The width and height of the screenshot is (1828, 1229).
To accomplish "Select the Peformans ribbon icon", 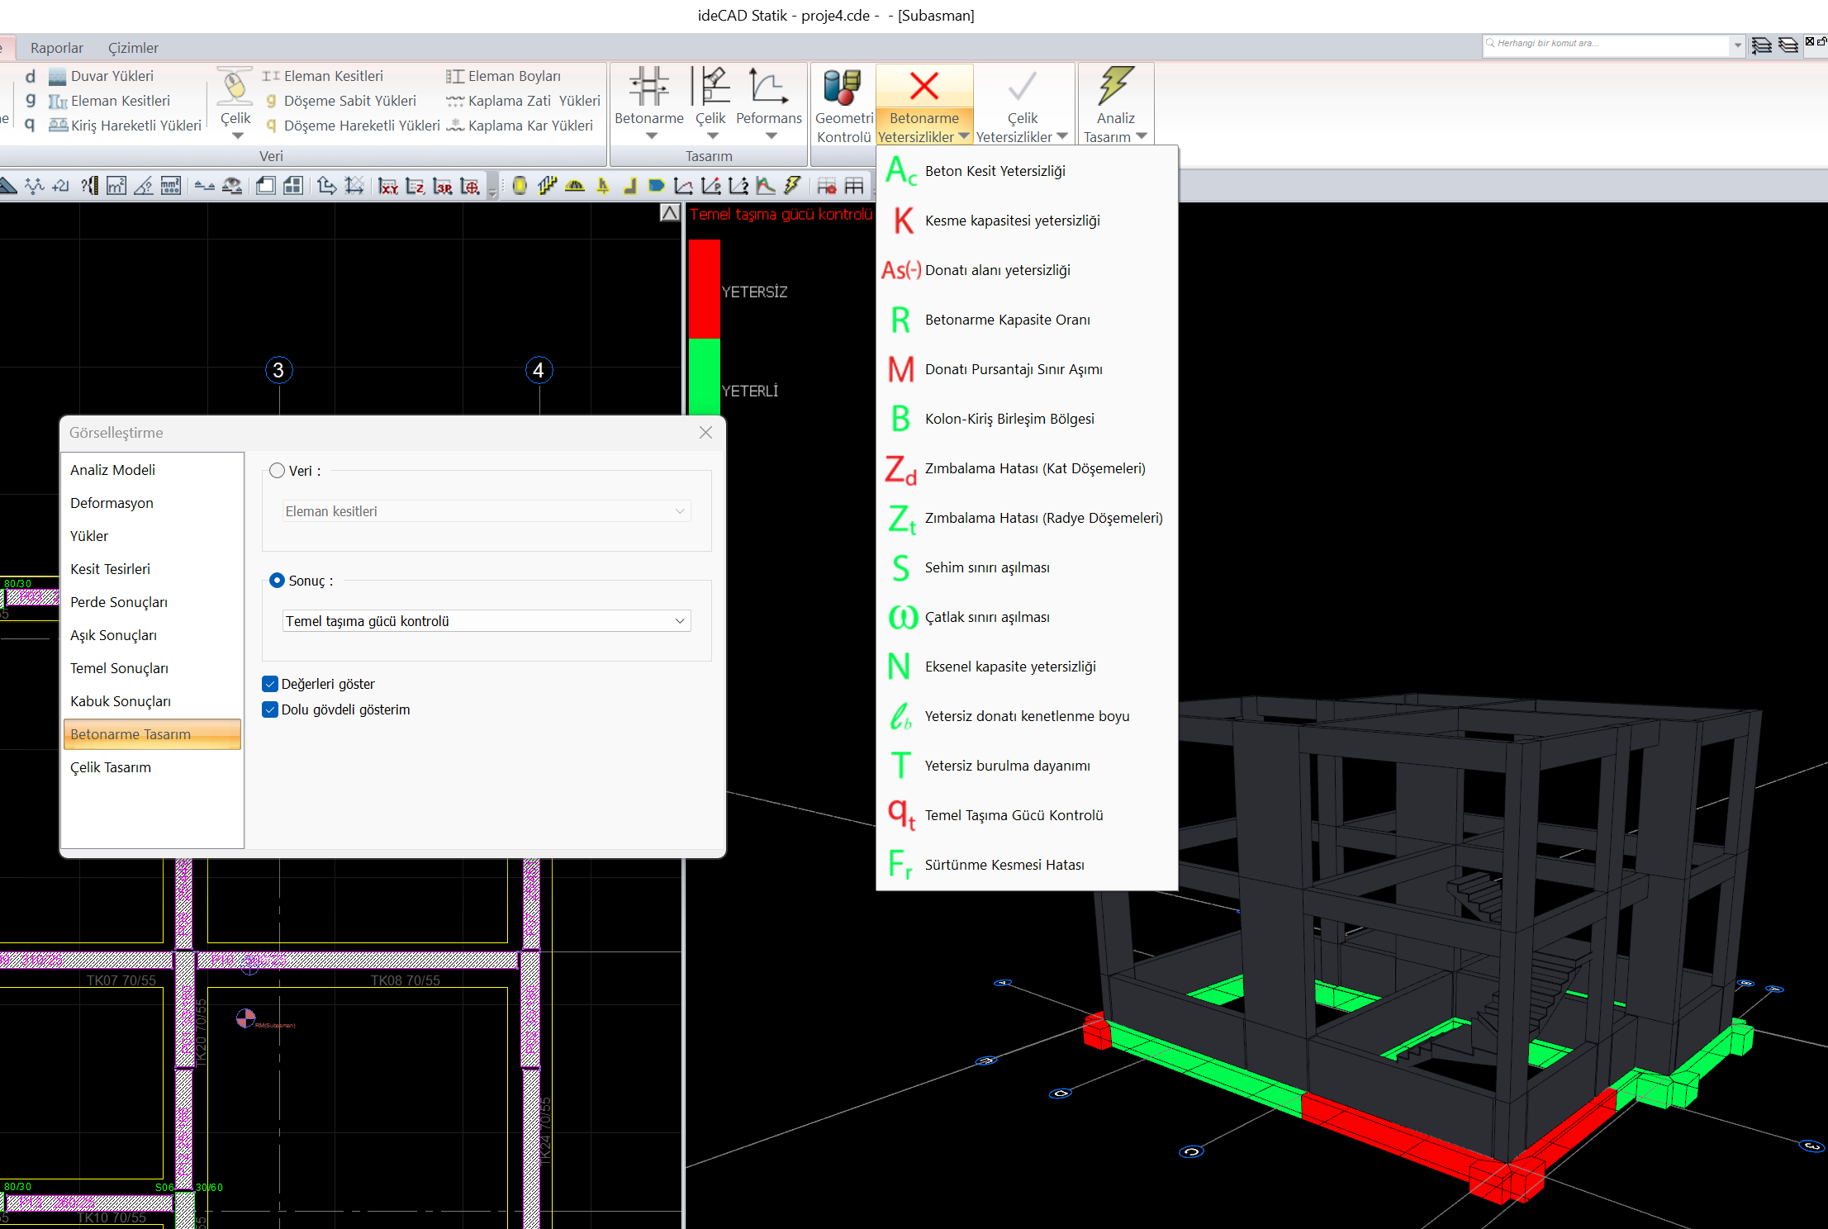I will pos(768,87).
